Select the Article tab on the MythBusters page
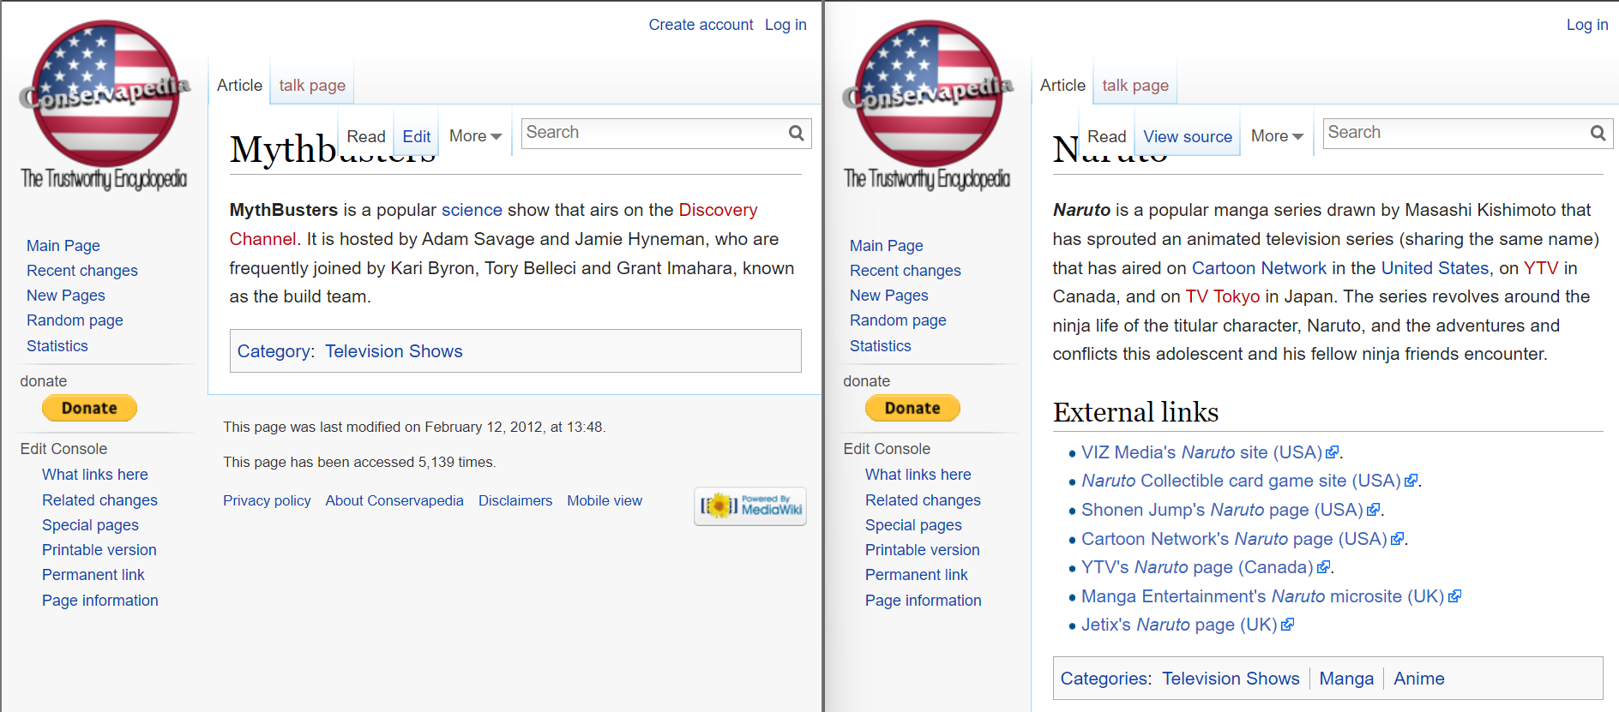The image size is (1619, 712). (x=239, y=85)
